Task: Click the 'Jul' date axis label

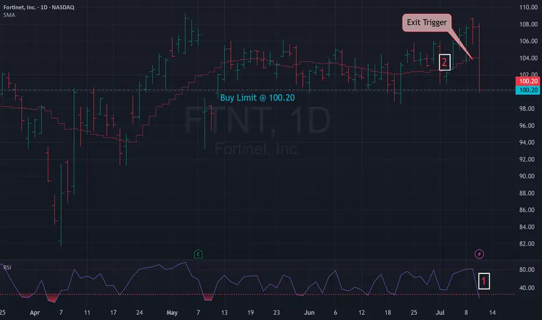Action: (x=440, y=313)
